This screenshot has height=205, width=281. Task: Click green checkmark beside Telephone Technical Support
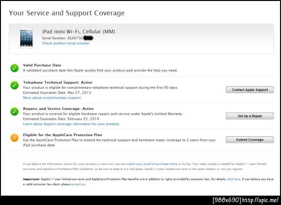pos(15,85)
